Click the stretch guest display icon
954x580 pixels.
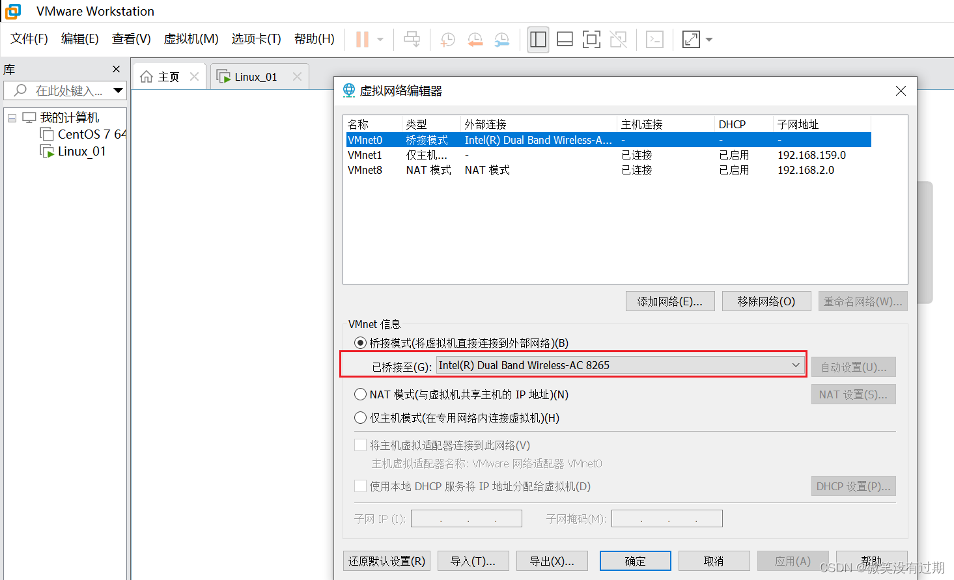tap(691, 40)
